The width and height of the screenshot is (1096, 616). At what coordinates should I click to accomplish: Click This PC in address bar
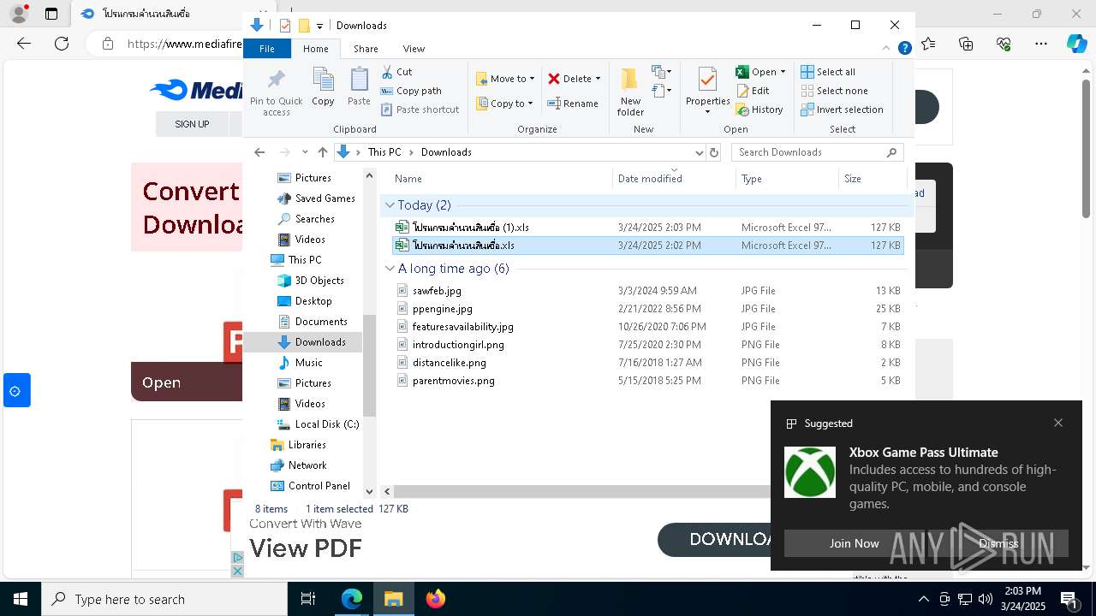(x=384, y=152)
